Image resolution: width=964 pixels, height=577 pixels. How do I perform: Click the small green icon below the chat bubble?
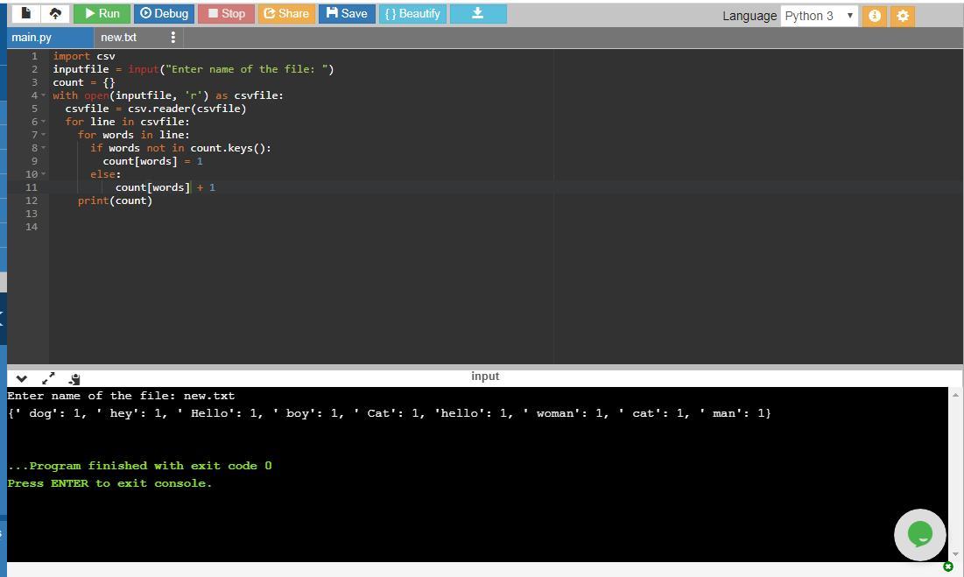(947, 566)
